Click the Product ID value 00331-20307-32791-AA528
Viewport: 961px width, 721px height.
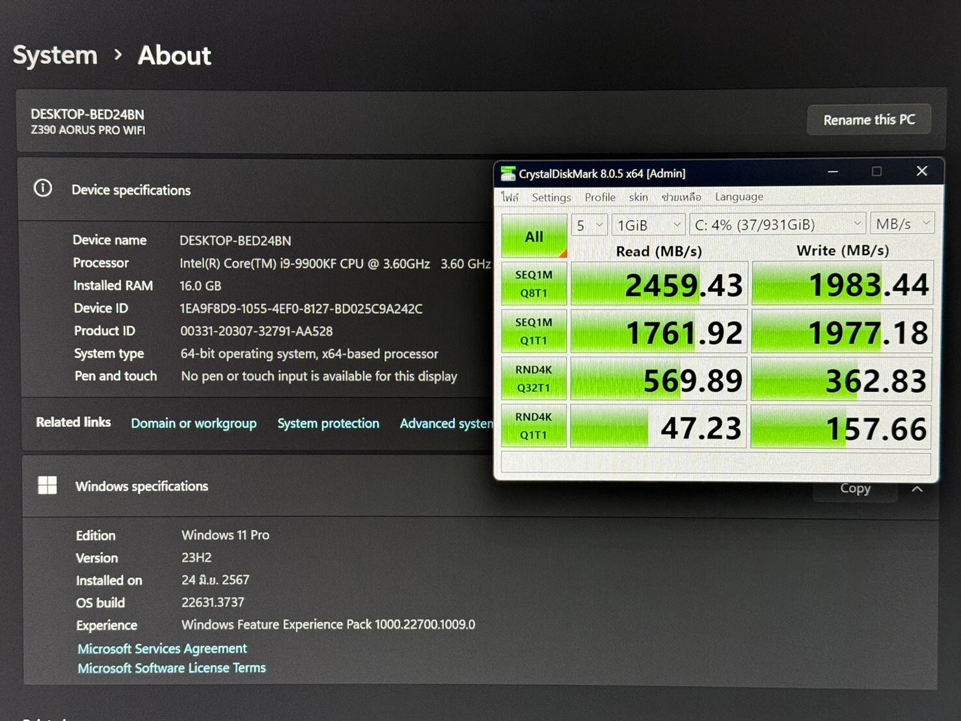(x=256, y=331)
